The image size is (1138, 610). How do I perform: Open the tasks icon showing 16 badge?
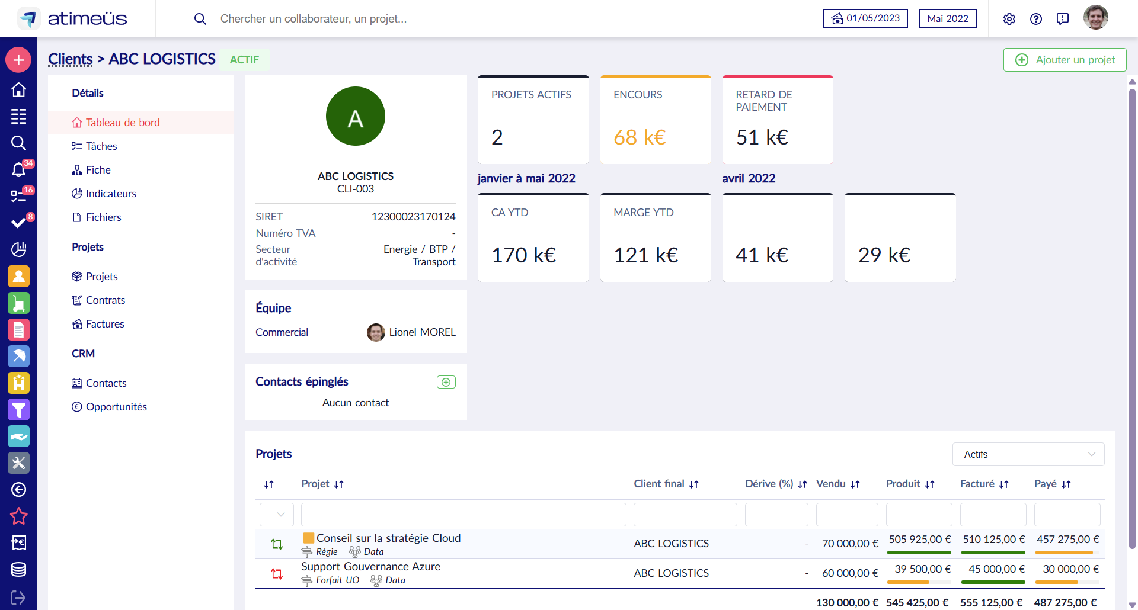pos(18,195)
